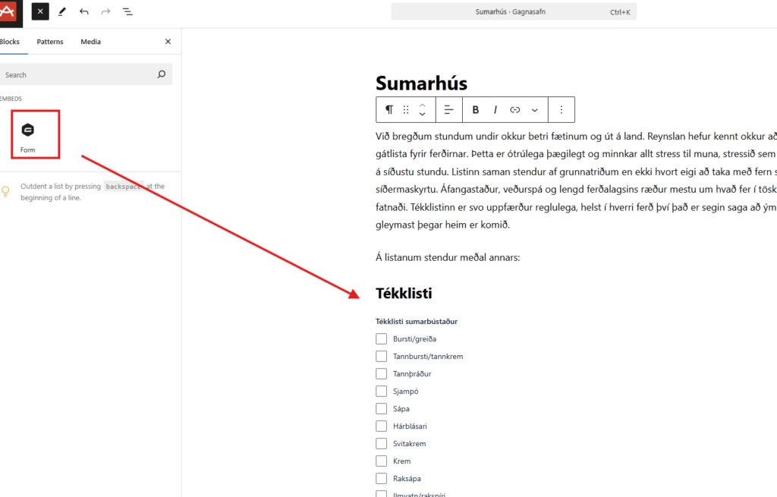Open the Document Overview list view

(127, 12)
